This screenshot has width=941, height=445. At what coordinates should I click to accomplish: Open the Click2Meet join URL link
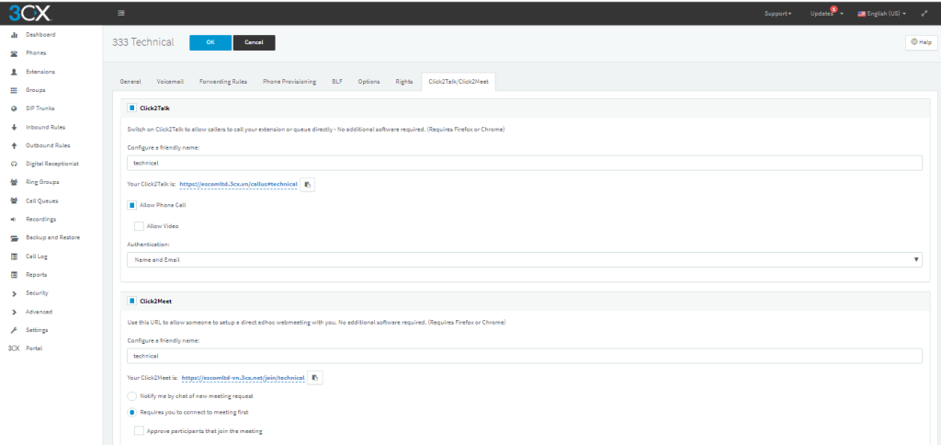point(243,378)
